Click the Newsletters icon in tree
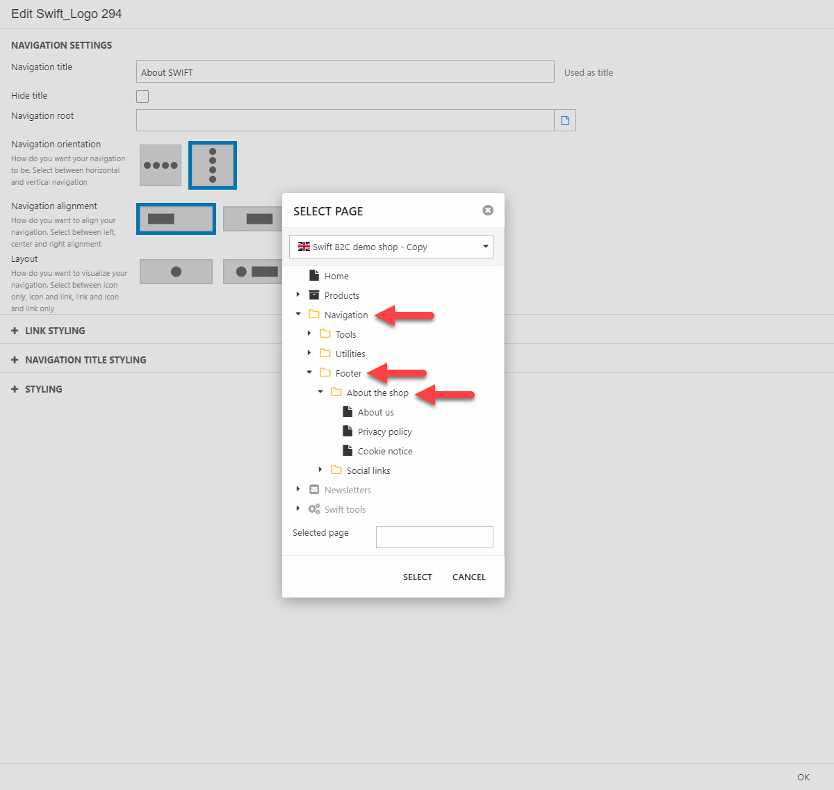 tap(314, 490)
